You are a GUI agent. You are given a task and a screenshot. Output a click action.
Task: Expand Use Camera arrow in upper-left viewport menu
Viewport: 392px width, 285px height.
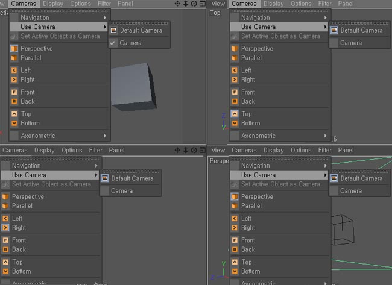pos(105,27)
